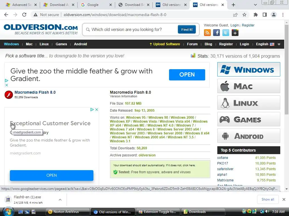Open contributor safarisilver profile
The width and height of the screenshot is (289, 216).
click(x=225, y=169)
